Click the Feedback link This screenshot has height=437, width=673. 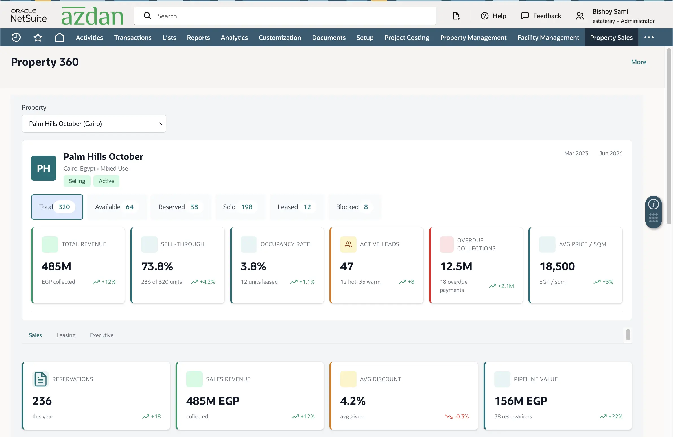pos(547,16)
